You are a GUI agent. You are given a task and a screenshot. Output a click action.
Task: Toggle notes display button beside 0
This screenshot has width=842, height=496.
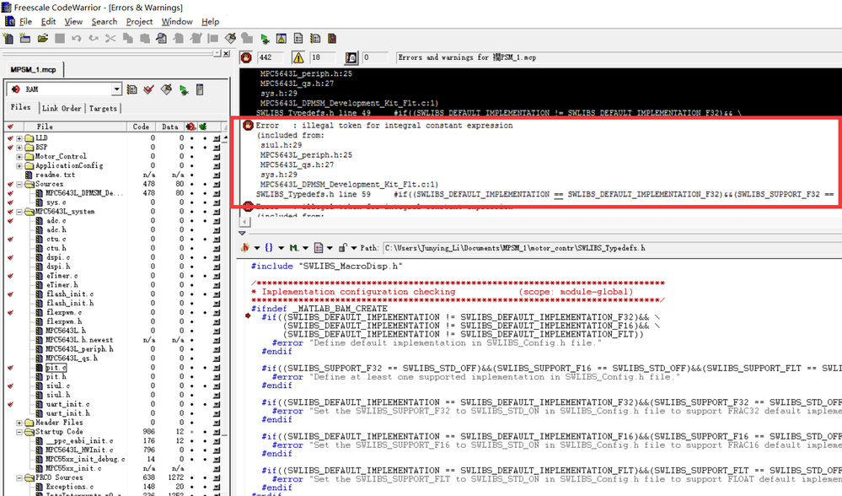click(351, 57)
